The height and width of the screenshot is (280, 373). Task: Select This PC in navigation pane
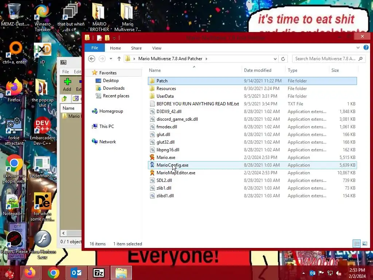(x=106, y=127)
